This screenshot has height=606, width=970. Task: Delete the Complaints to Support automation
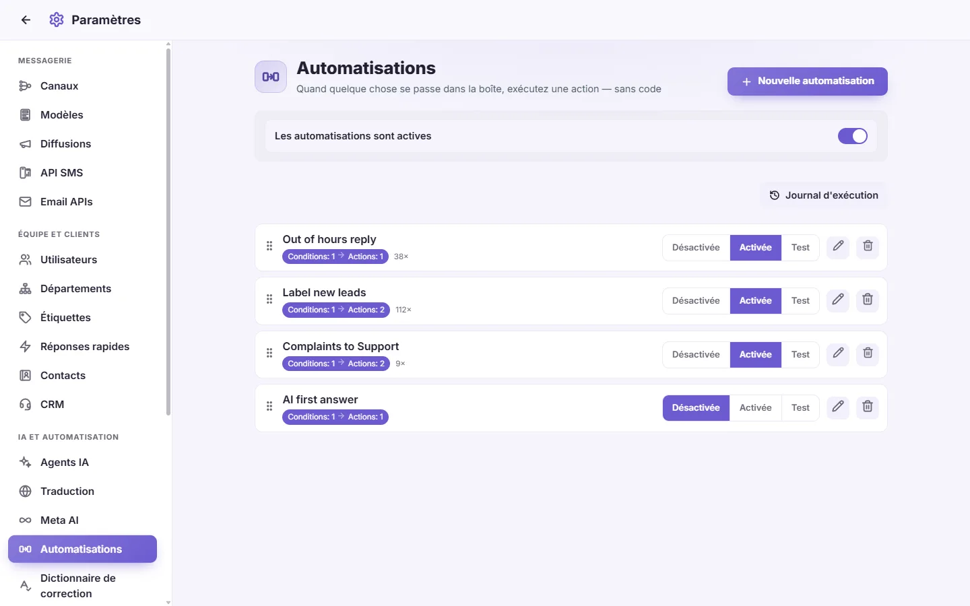(868, 353)
